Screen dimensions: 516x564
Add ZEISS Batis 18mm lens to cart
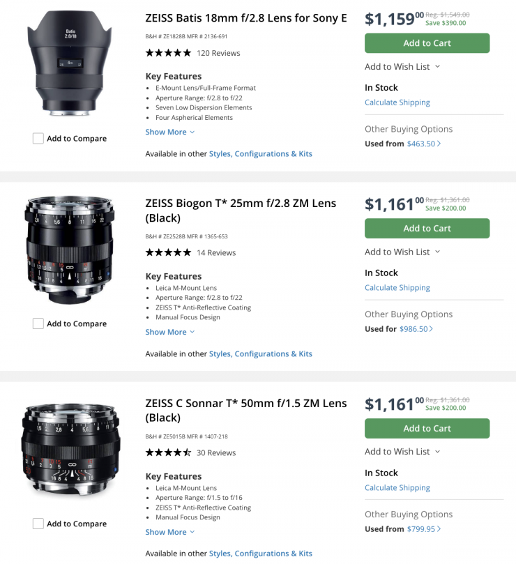pos(427,43)
